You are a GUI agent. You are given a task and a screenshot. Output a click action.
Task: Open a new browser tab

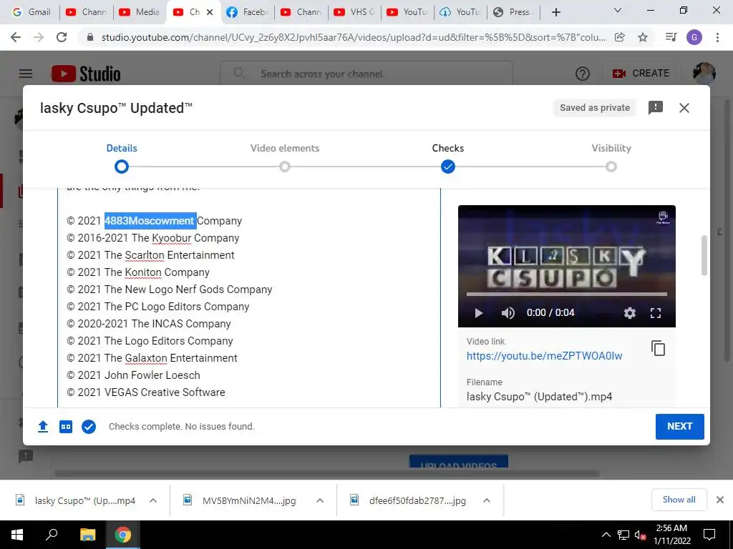click(555, 12)
